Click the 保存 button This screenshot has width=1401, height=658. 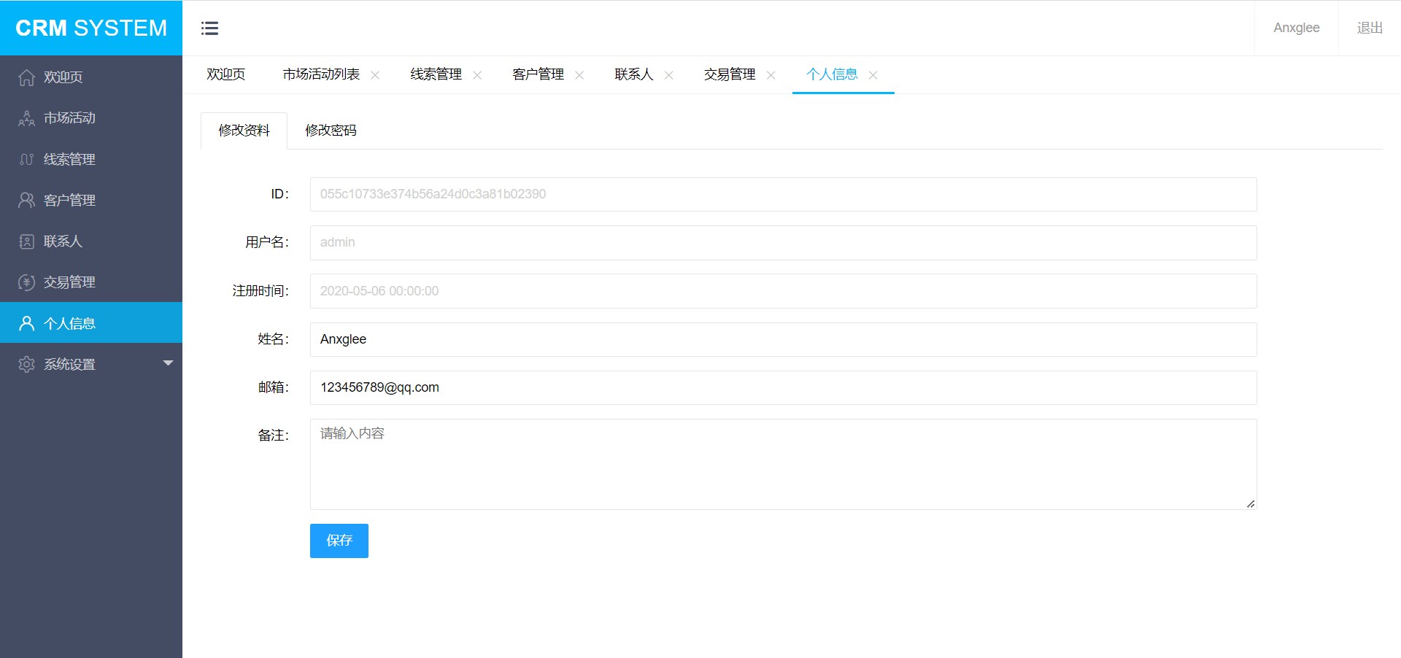339,541
